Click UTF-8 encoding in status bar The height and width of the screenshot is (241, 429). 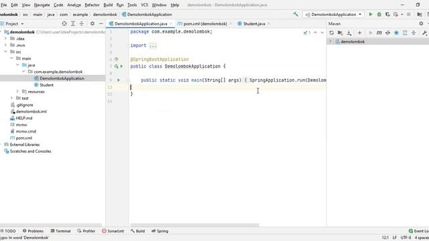tap(406, 238)
